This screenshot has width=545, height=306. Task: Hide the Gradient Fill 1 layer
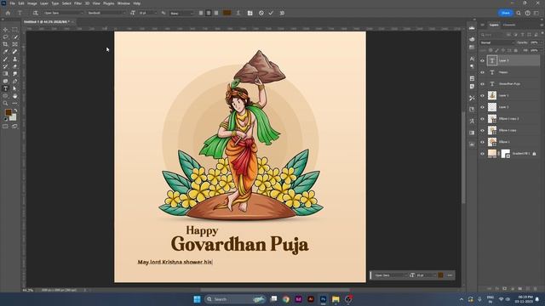click(483, 154)
